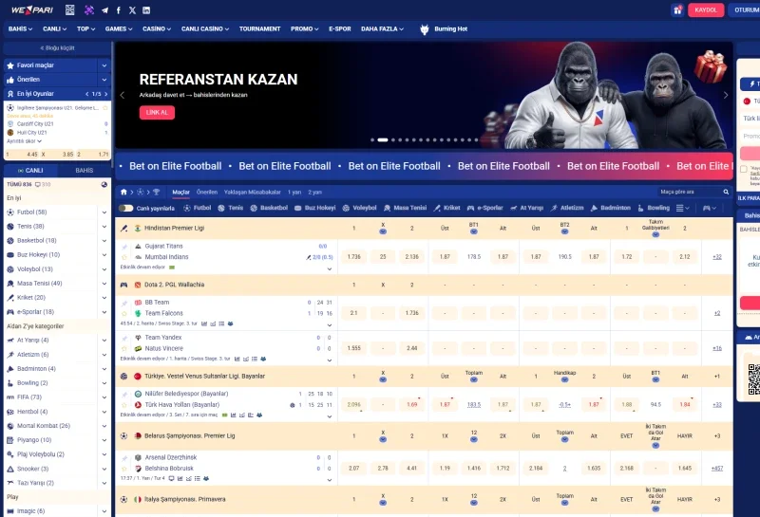Open the DAHA FAZLA dropdown menu
The width and height of the screenshot is (760, 517).
point(382,29)
